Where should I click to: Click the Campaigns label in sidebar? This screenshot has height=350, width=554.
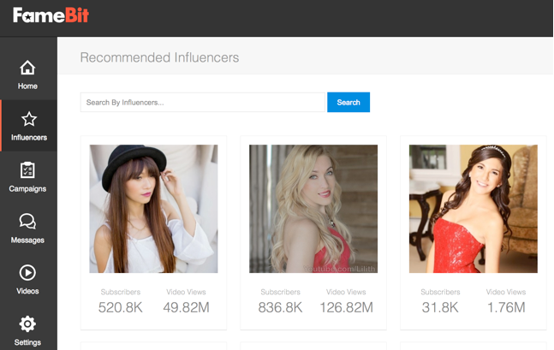(27, 189)
